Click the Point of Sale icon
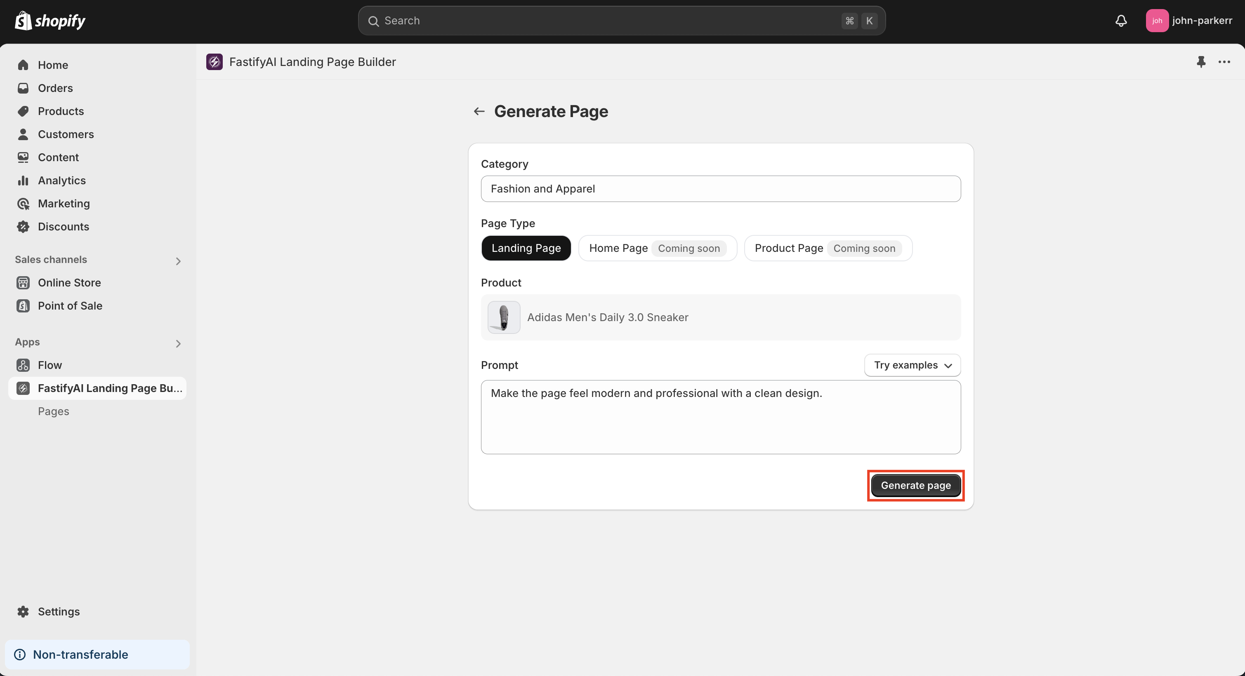1245x676 pixels. pyautogui.click(x=23, y=306)
